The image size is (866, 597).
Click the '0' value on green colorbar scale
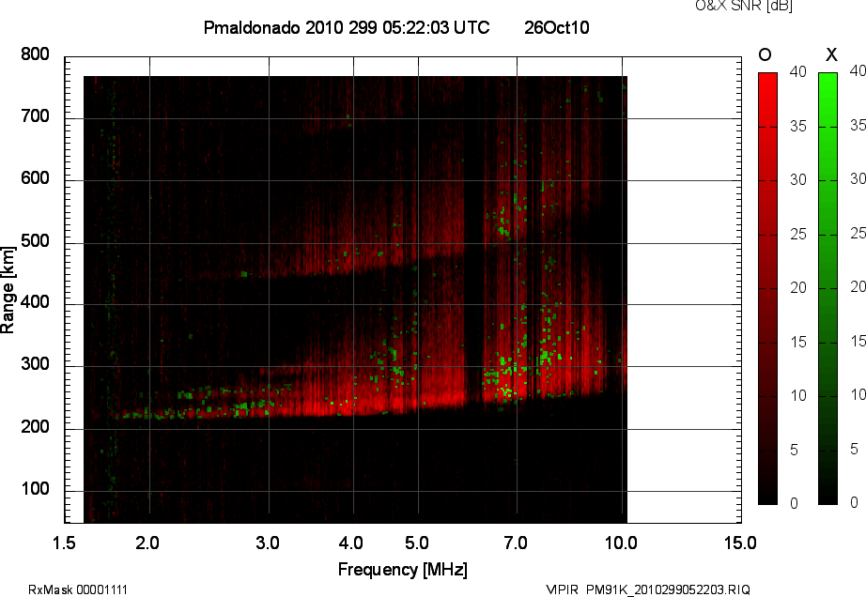click(x=855, y=502)
